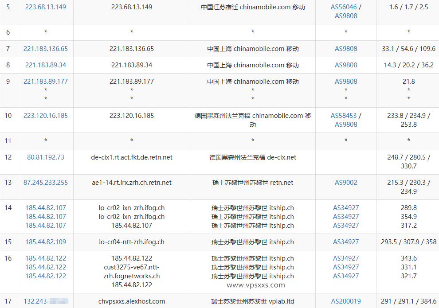Select latency value 33.1 / 54.6 / 109.6
Viewport: 439px width, 308px height.
[x=409, y=49]
